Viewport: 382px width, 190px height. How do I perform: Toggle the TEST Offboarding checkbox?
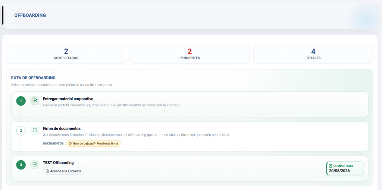point(35,164)
